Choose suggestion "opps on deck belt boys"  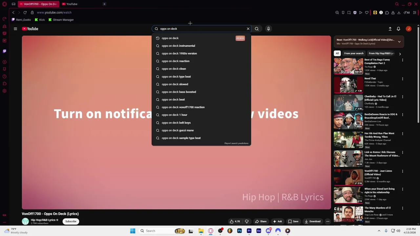click(201, 123)
